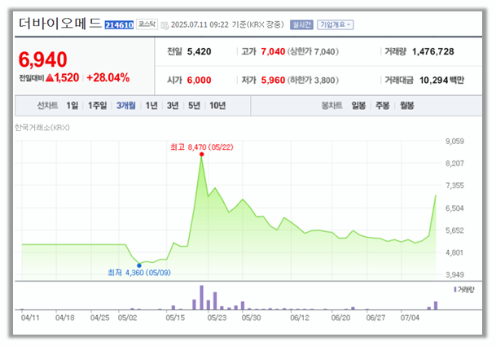Click the 시가 6,000 value
This screenshot has width=496, height=346.
click(x=199, y=81)
